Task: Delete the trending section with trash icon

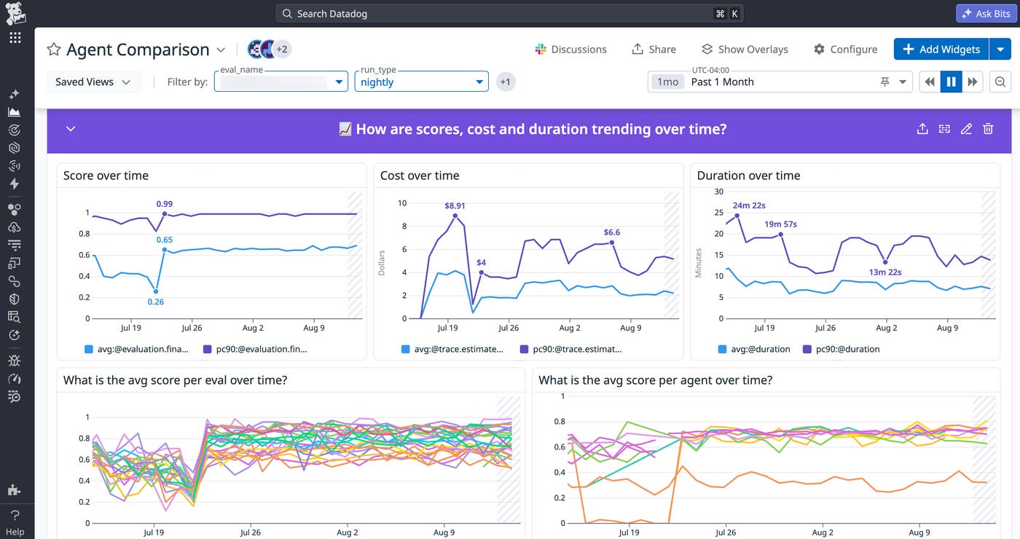Action: (988, 129)
